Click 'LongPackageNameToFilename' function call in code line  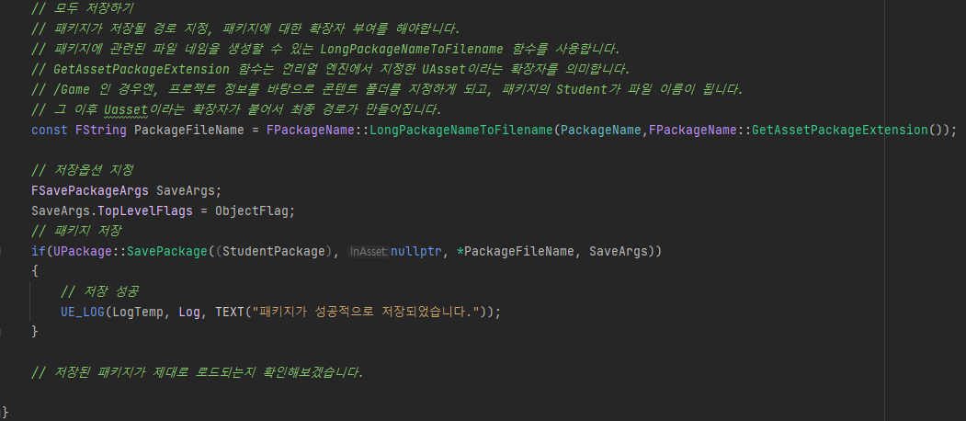coord(460,130)
